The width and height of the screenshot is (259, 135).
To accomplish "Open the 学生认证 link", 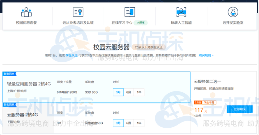I will [x=71, y=55].
